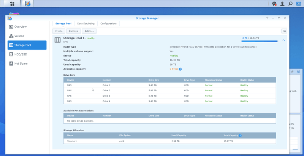Click the info icon next to Available capacity
304x156 pixels.
click(x=180, y=69)
